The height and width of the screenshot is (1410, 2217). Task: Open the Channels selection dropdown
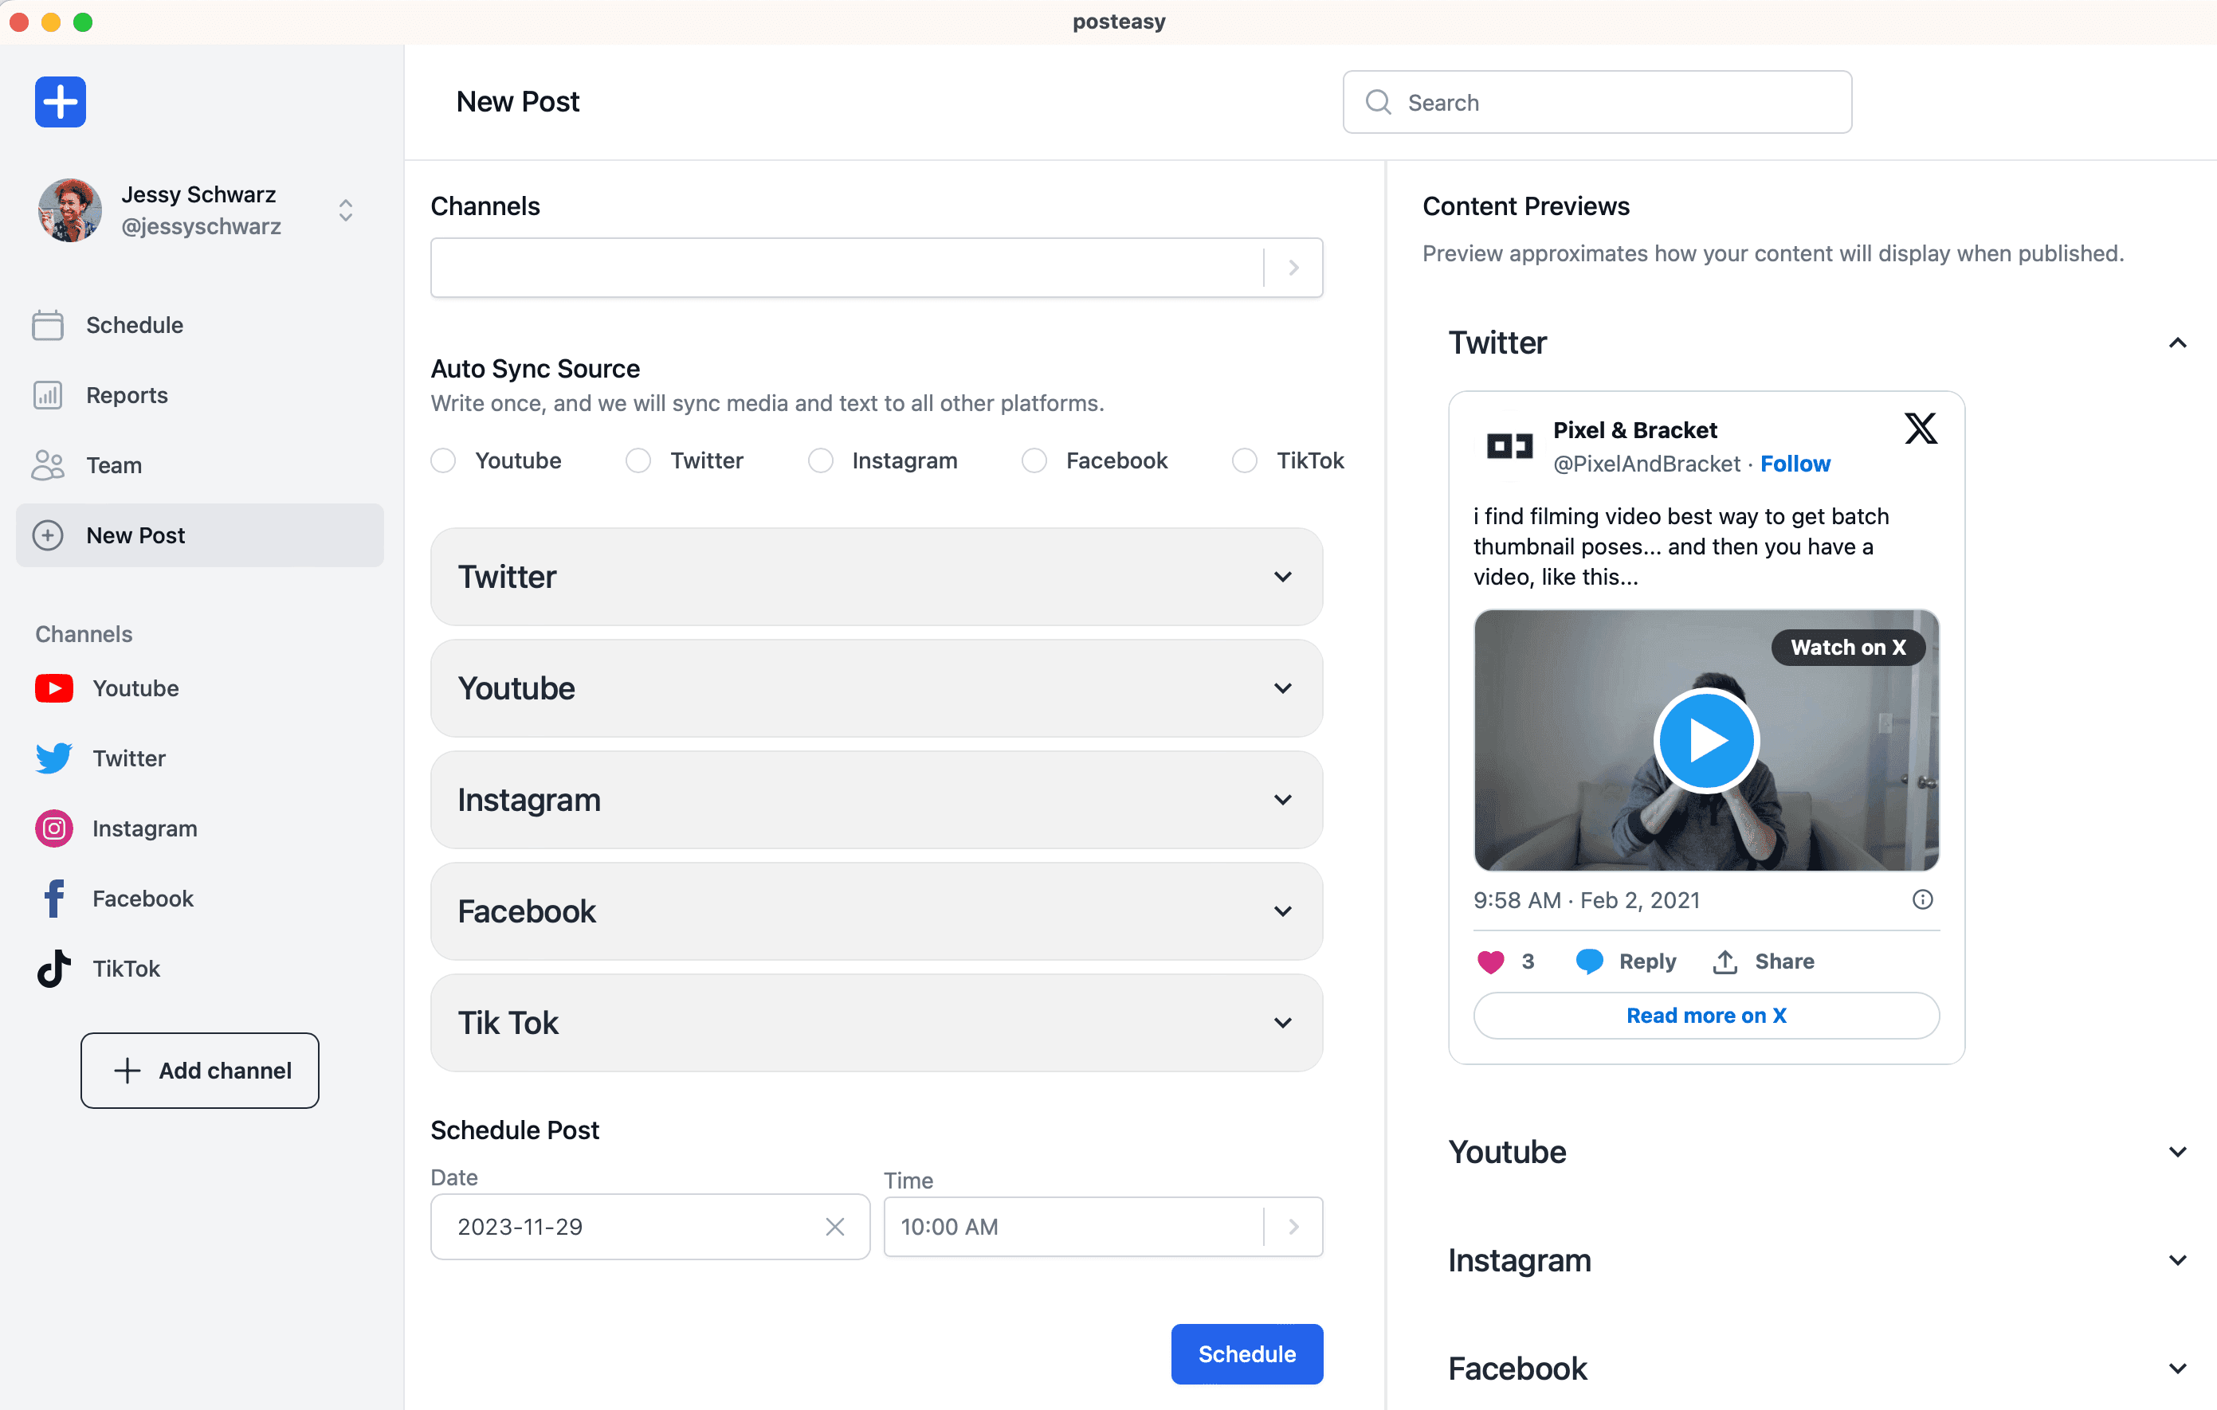1293,268
